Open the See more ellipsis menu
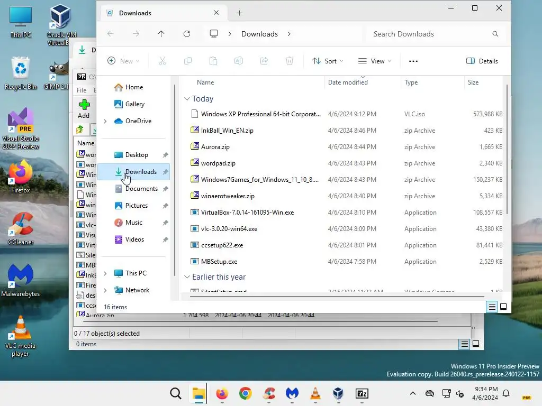Viewport: 542px width, 406px height. click(x=413, y=61)
